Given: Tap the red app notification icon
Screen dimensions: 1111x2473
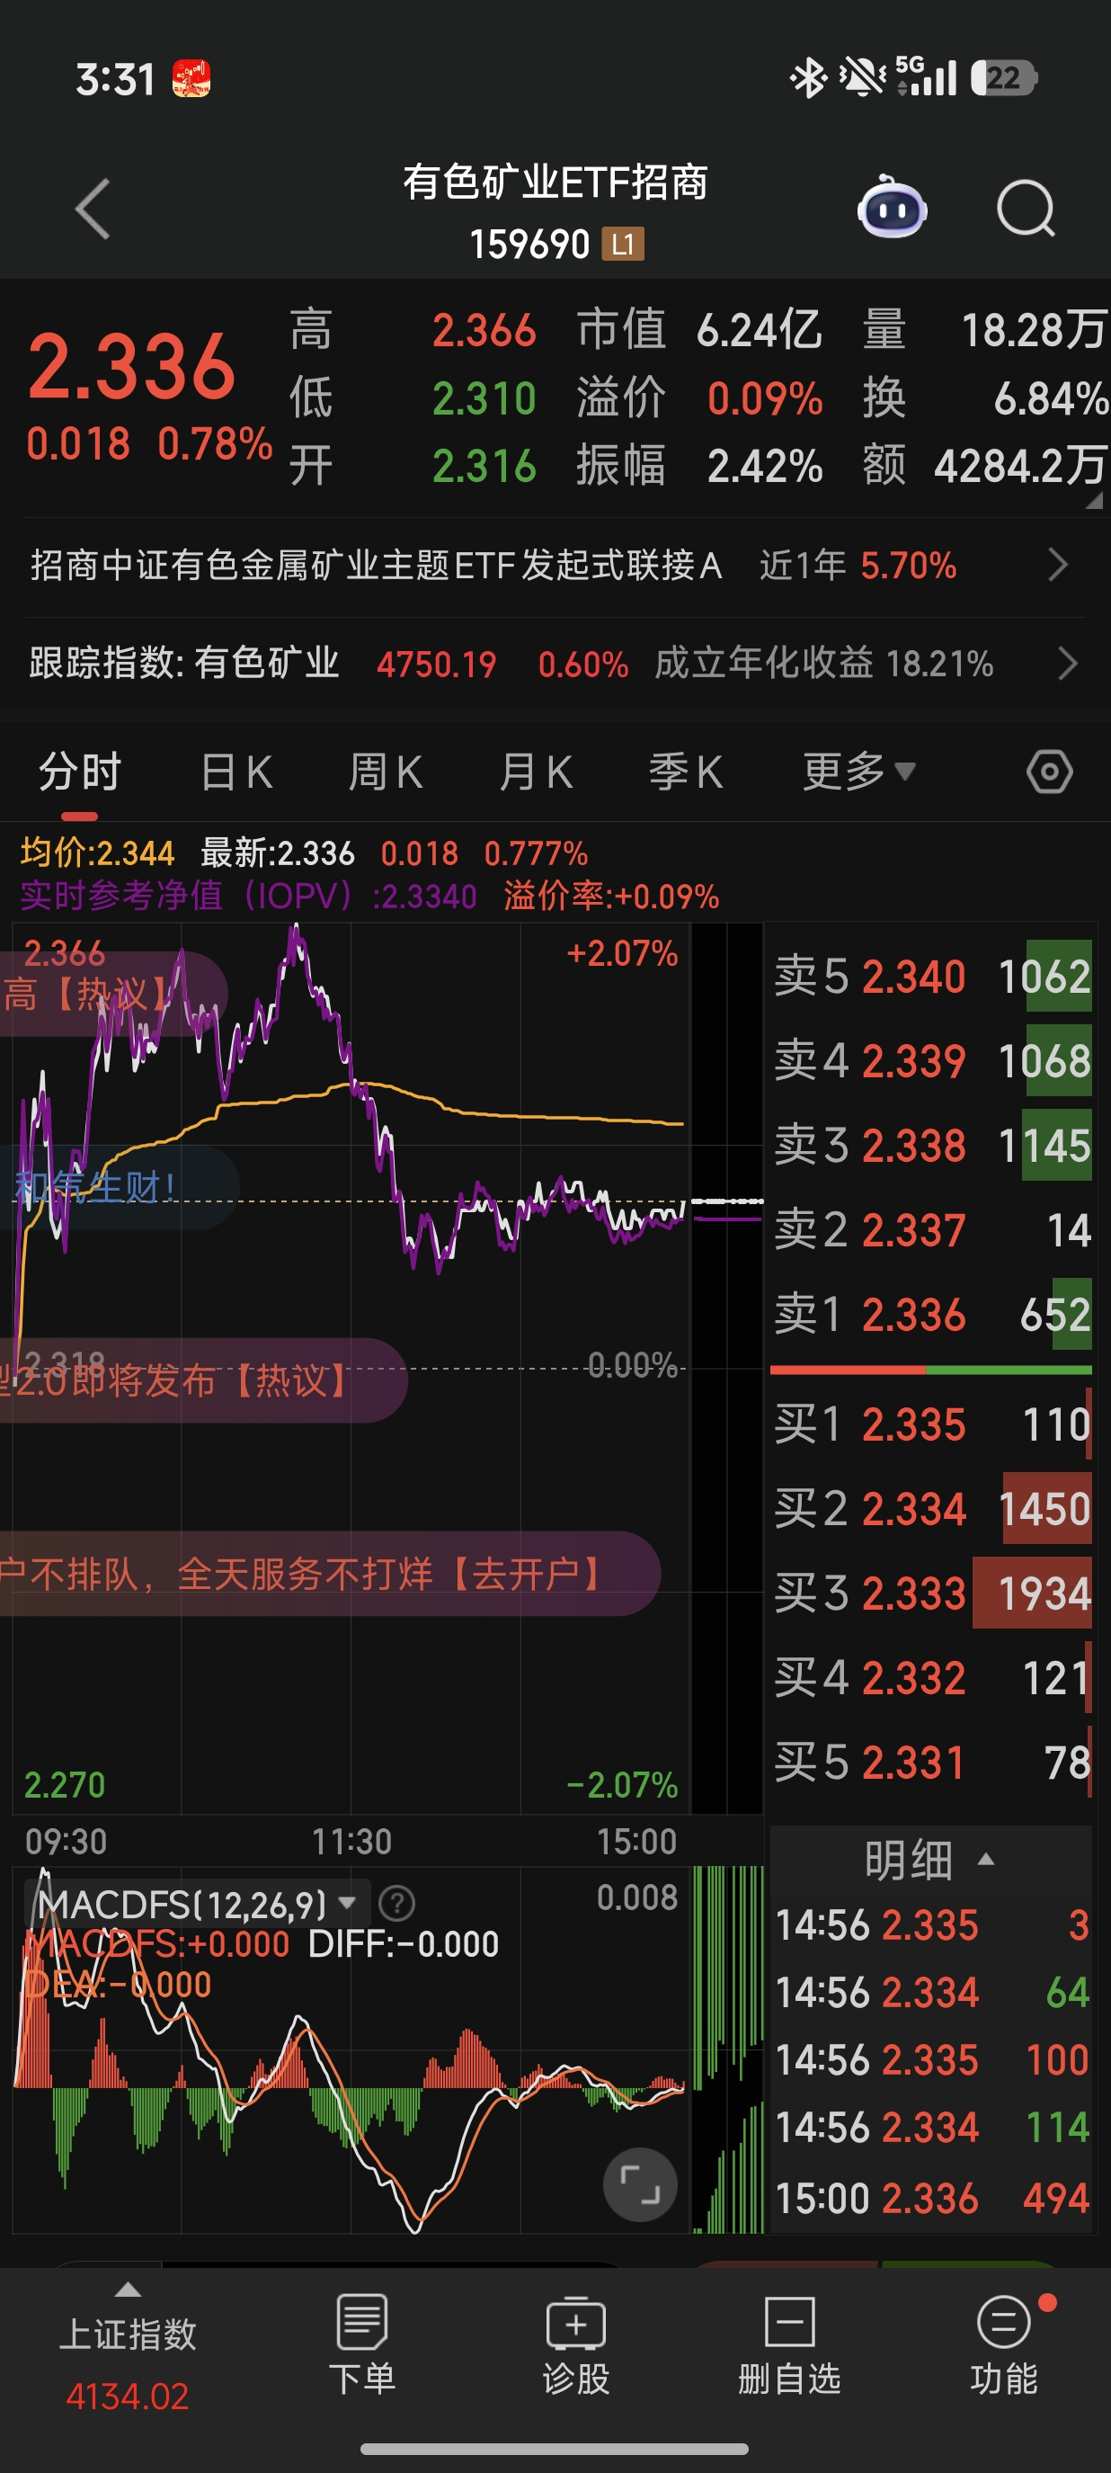Looking at the screenshot, I should (x=191, y=79).
